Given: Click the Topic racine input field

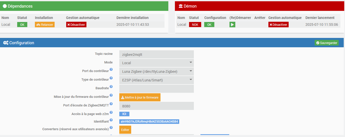Looking at the screenshot, I should coord(156,54).
